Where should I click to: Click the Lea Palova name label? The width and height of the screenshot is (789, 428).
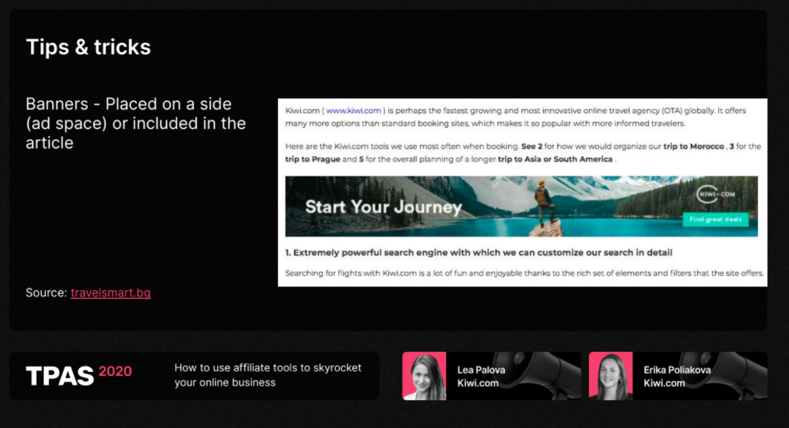click(x=481, y=370)
